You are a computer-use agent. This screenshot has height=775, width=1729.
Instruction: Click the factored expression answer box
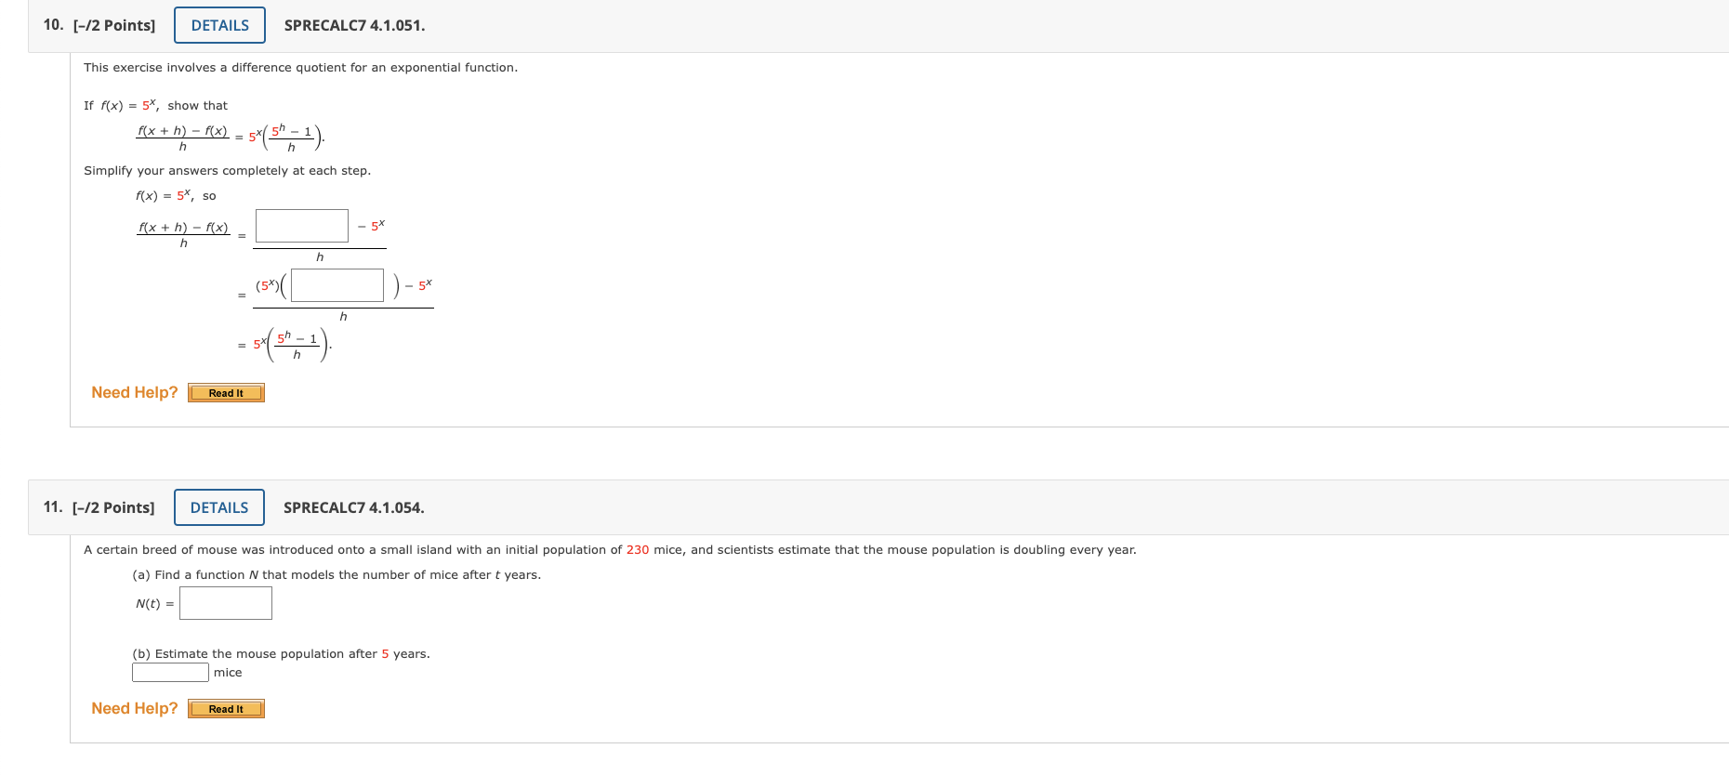[x=337, y=285]
